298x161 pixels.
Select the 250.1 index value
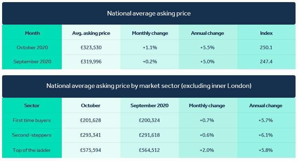click(266, 47)
